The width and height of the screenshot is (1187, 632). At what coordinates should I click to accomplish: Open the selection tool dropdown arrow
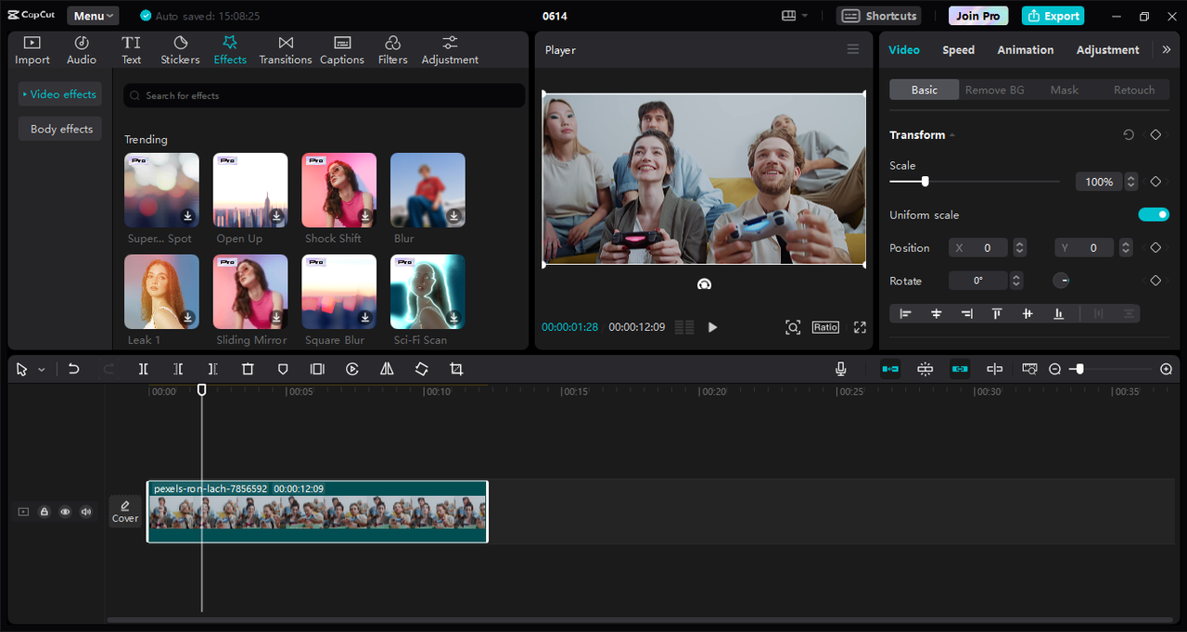(x=41, y=370)
